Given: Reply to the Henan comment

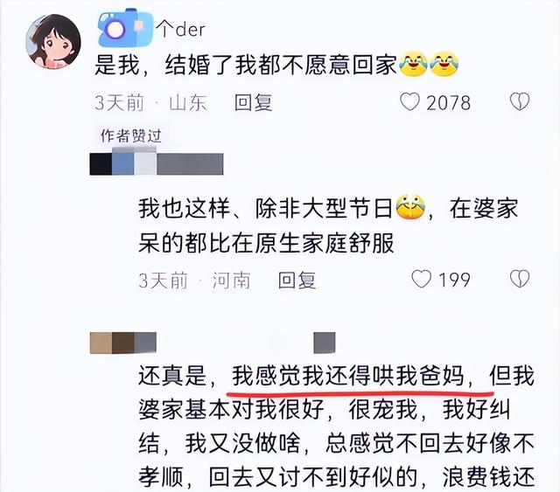Looking at the screenshot, I should coord(297,280).
